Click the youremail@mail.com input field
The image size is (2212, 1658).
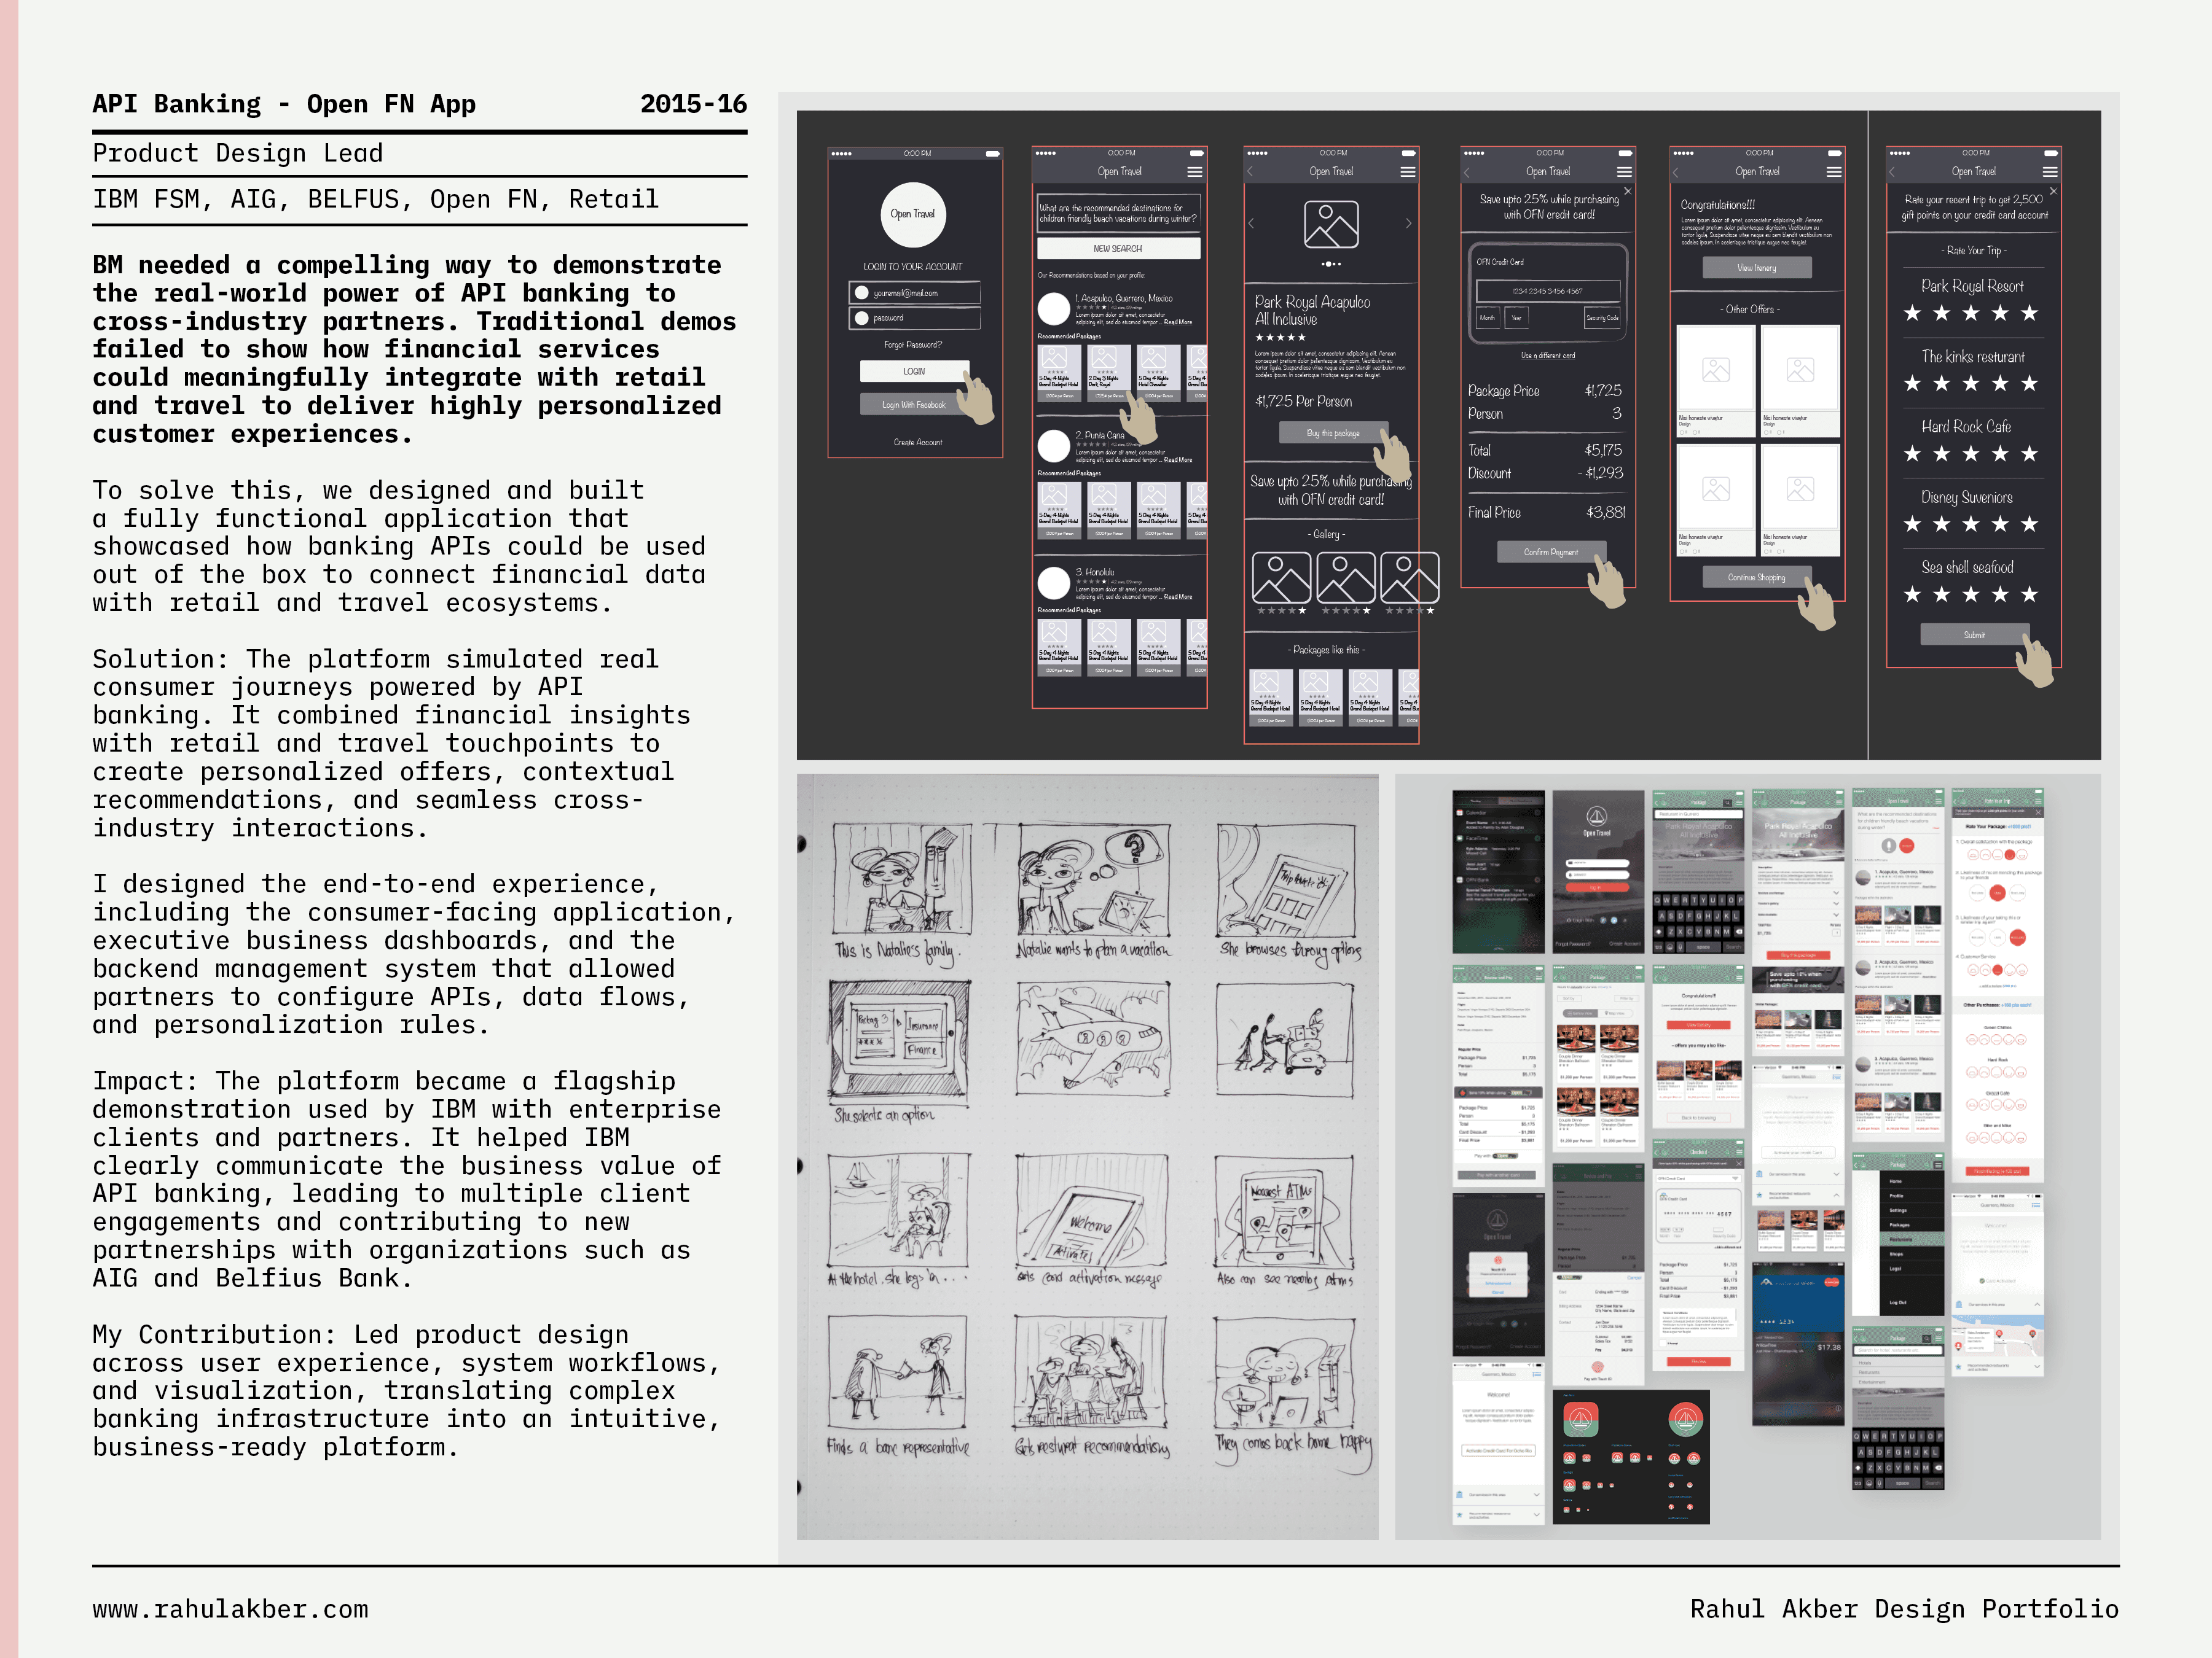click(915, 293)
